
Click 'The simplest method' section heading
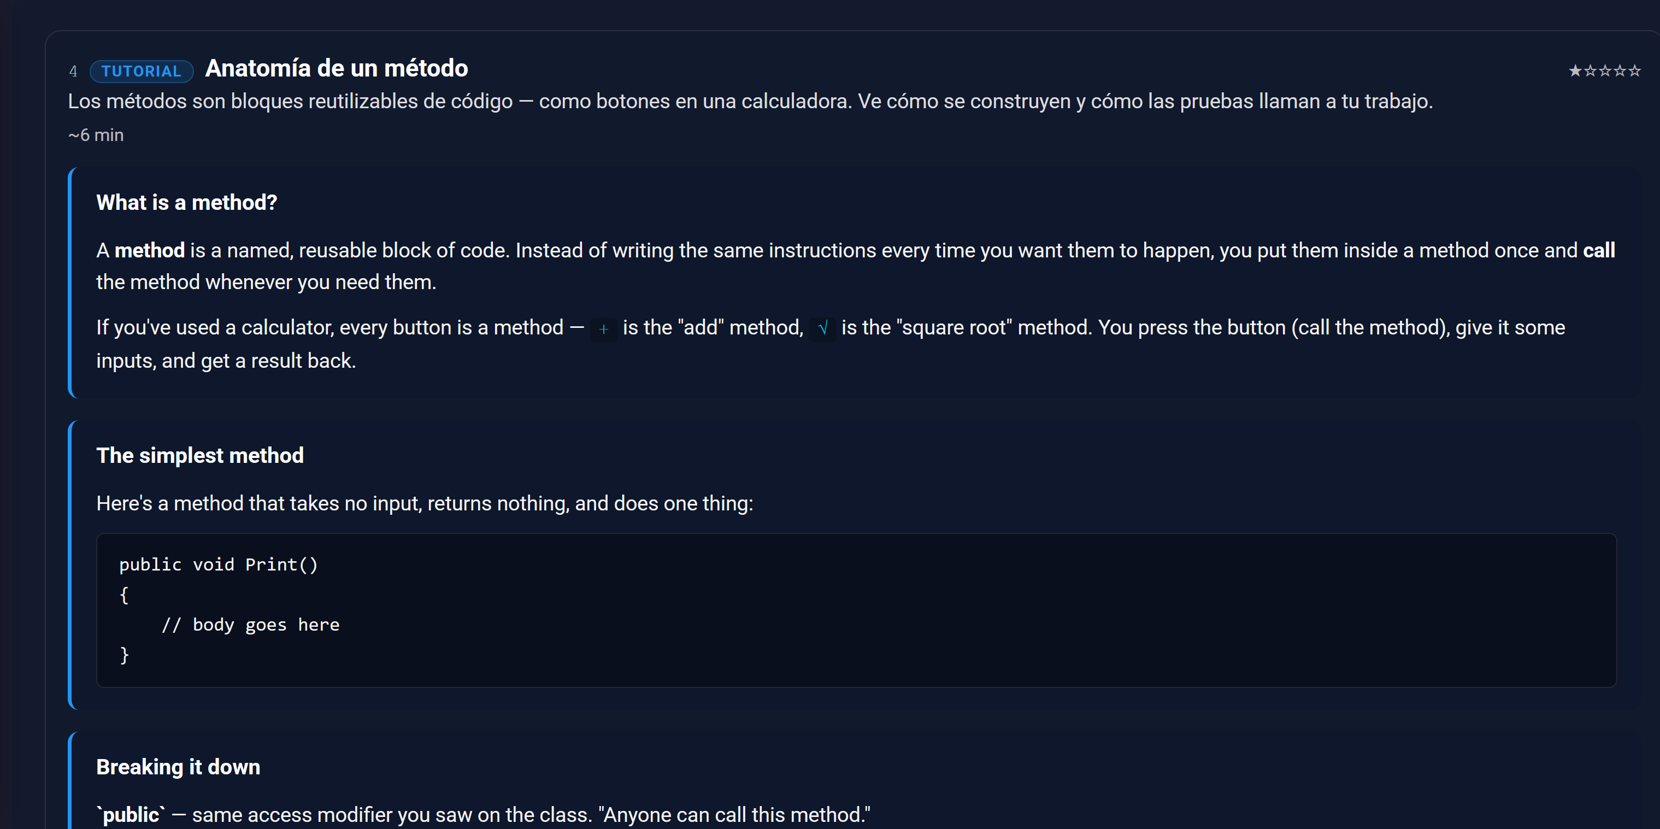click(x=200, y=455)
